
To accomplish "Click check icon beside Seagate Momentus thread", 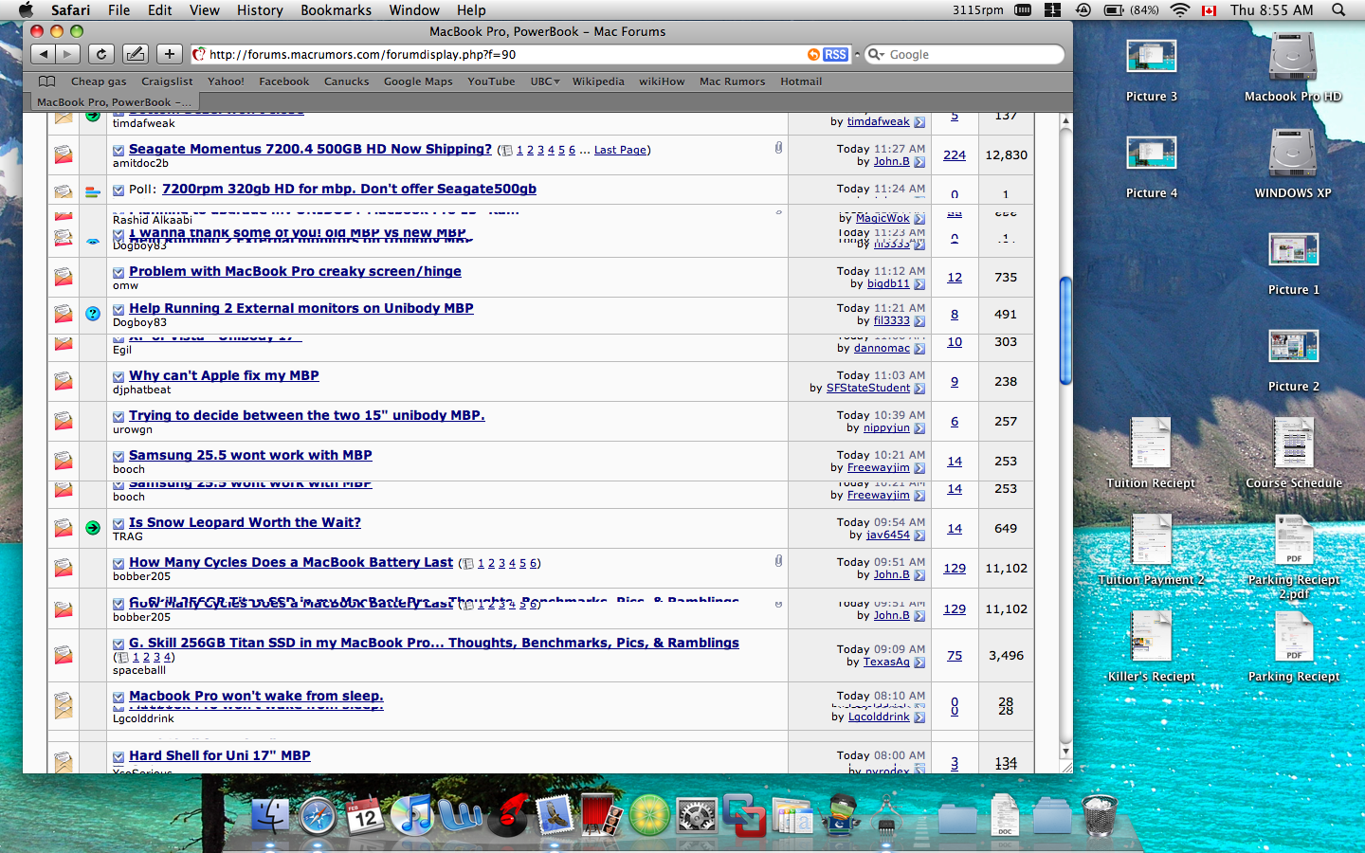I will click(x=118, y=150).
